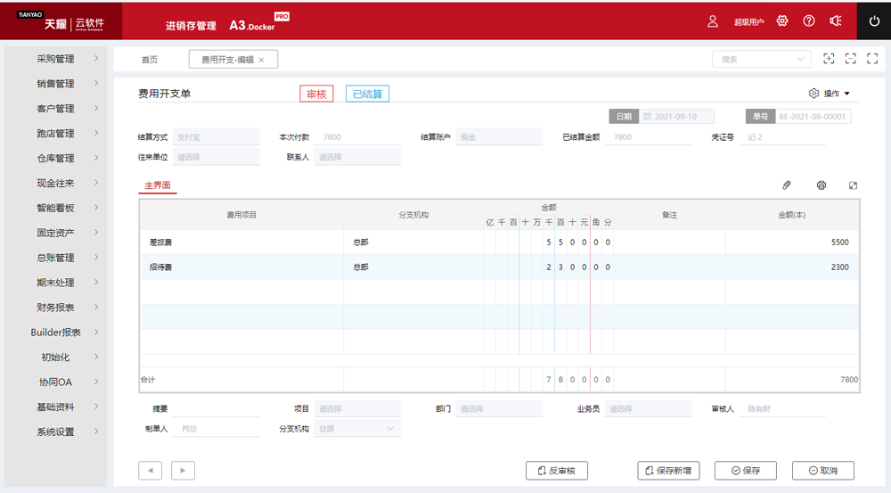
Task: Click the 反审核 button
Action: coord(557,471)
